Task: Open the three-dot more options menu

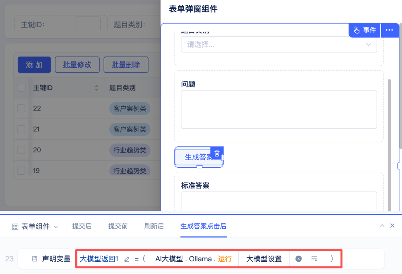Action: 389,30
